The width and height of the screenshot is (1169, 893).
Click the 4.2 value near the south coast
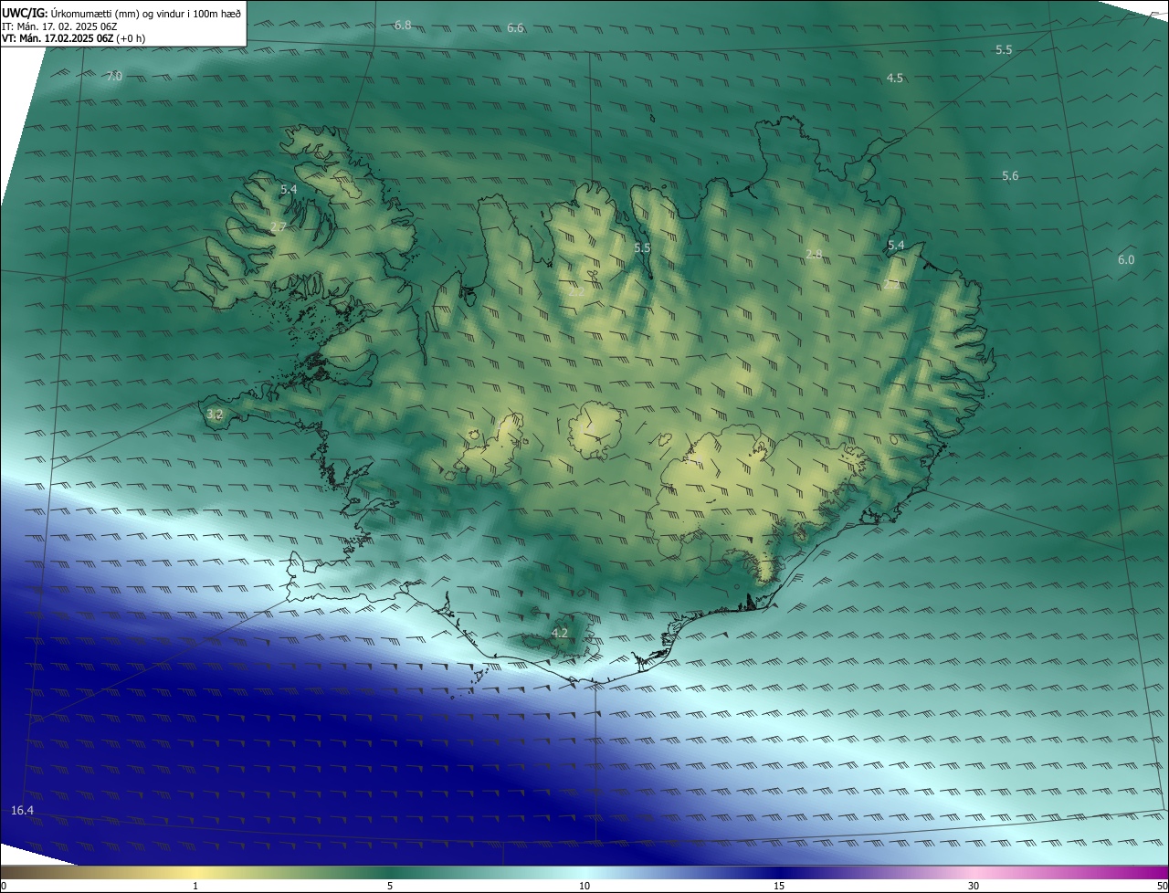(560, 633)
